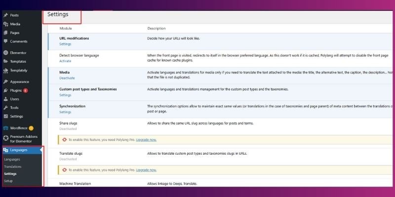Open the Comments menu
This screenshot has height=197, width=395.
pyautogui.click(x=19, y=41)
